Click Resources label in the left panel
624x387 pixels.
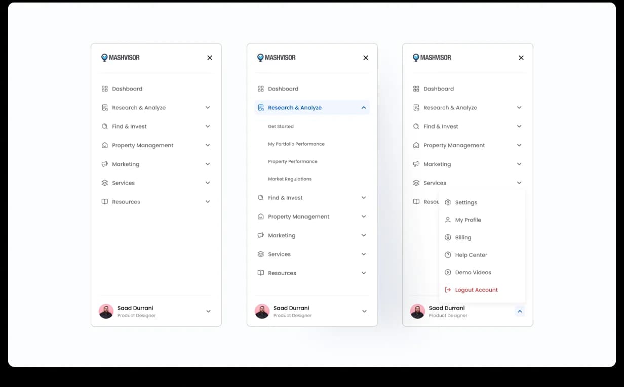point(126,201)
